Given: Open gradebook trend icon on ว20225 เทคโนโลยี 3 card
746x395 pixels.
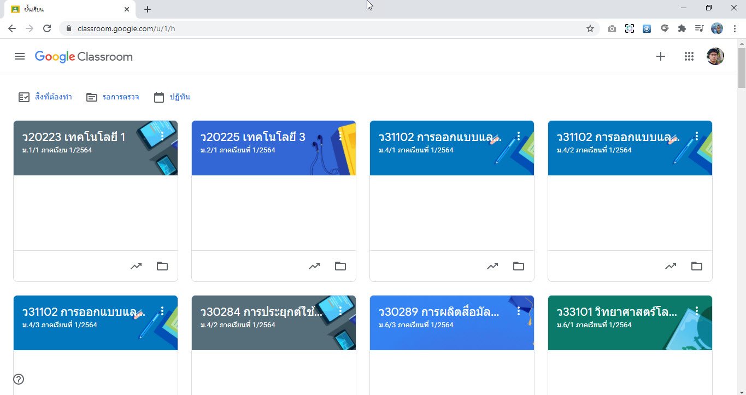Looking at the screenshot, I should coord(314,266).
